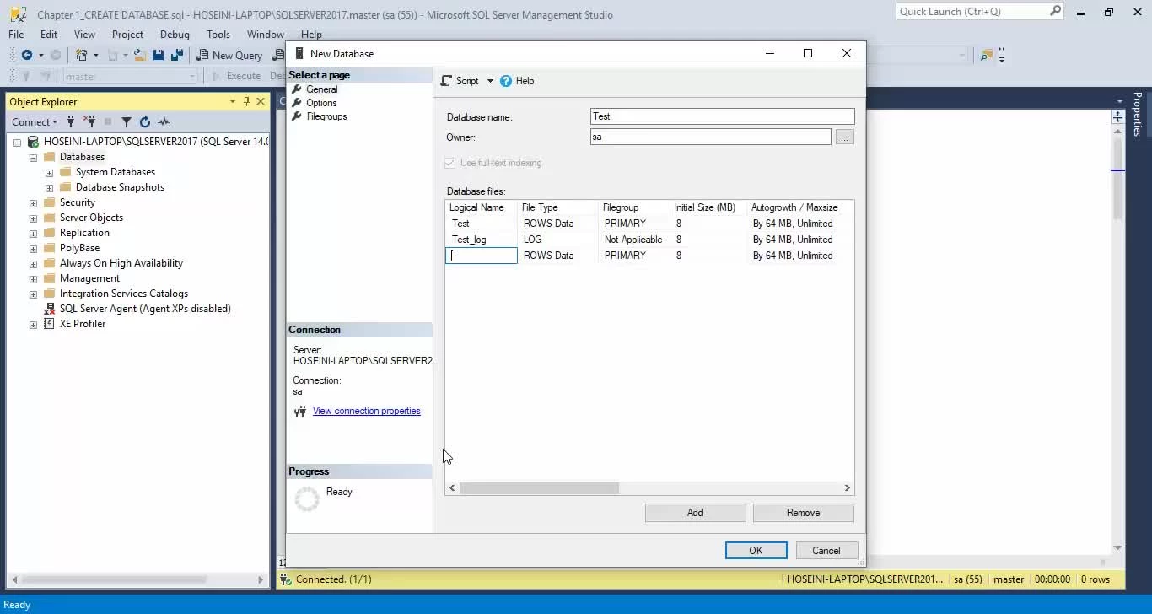
Task: Click the Owner input field
Action: [x=711, y=137]
